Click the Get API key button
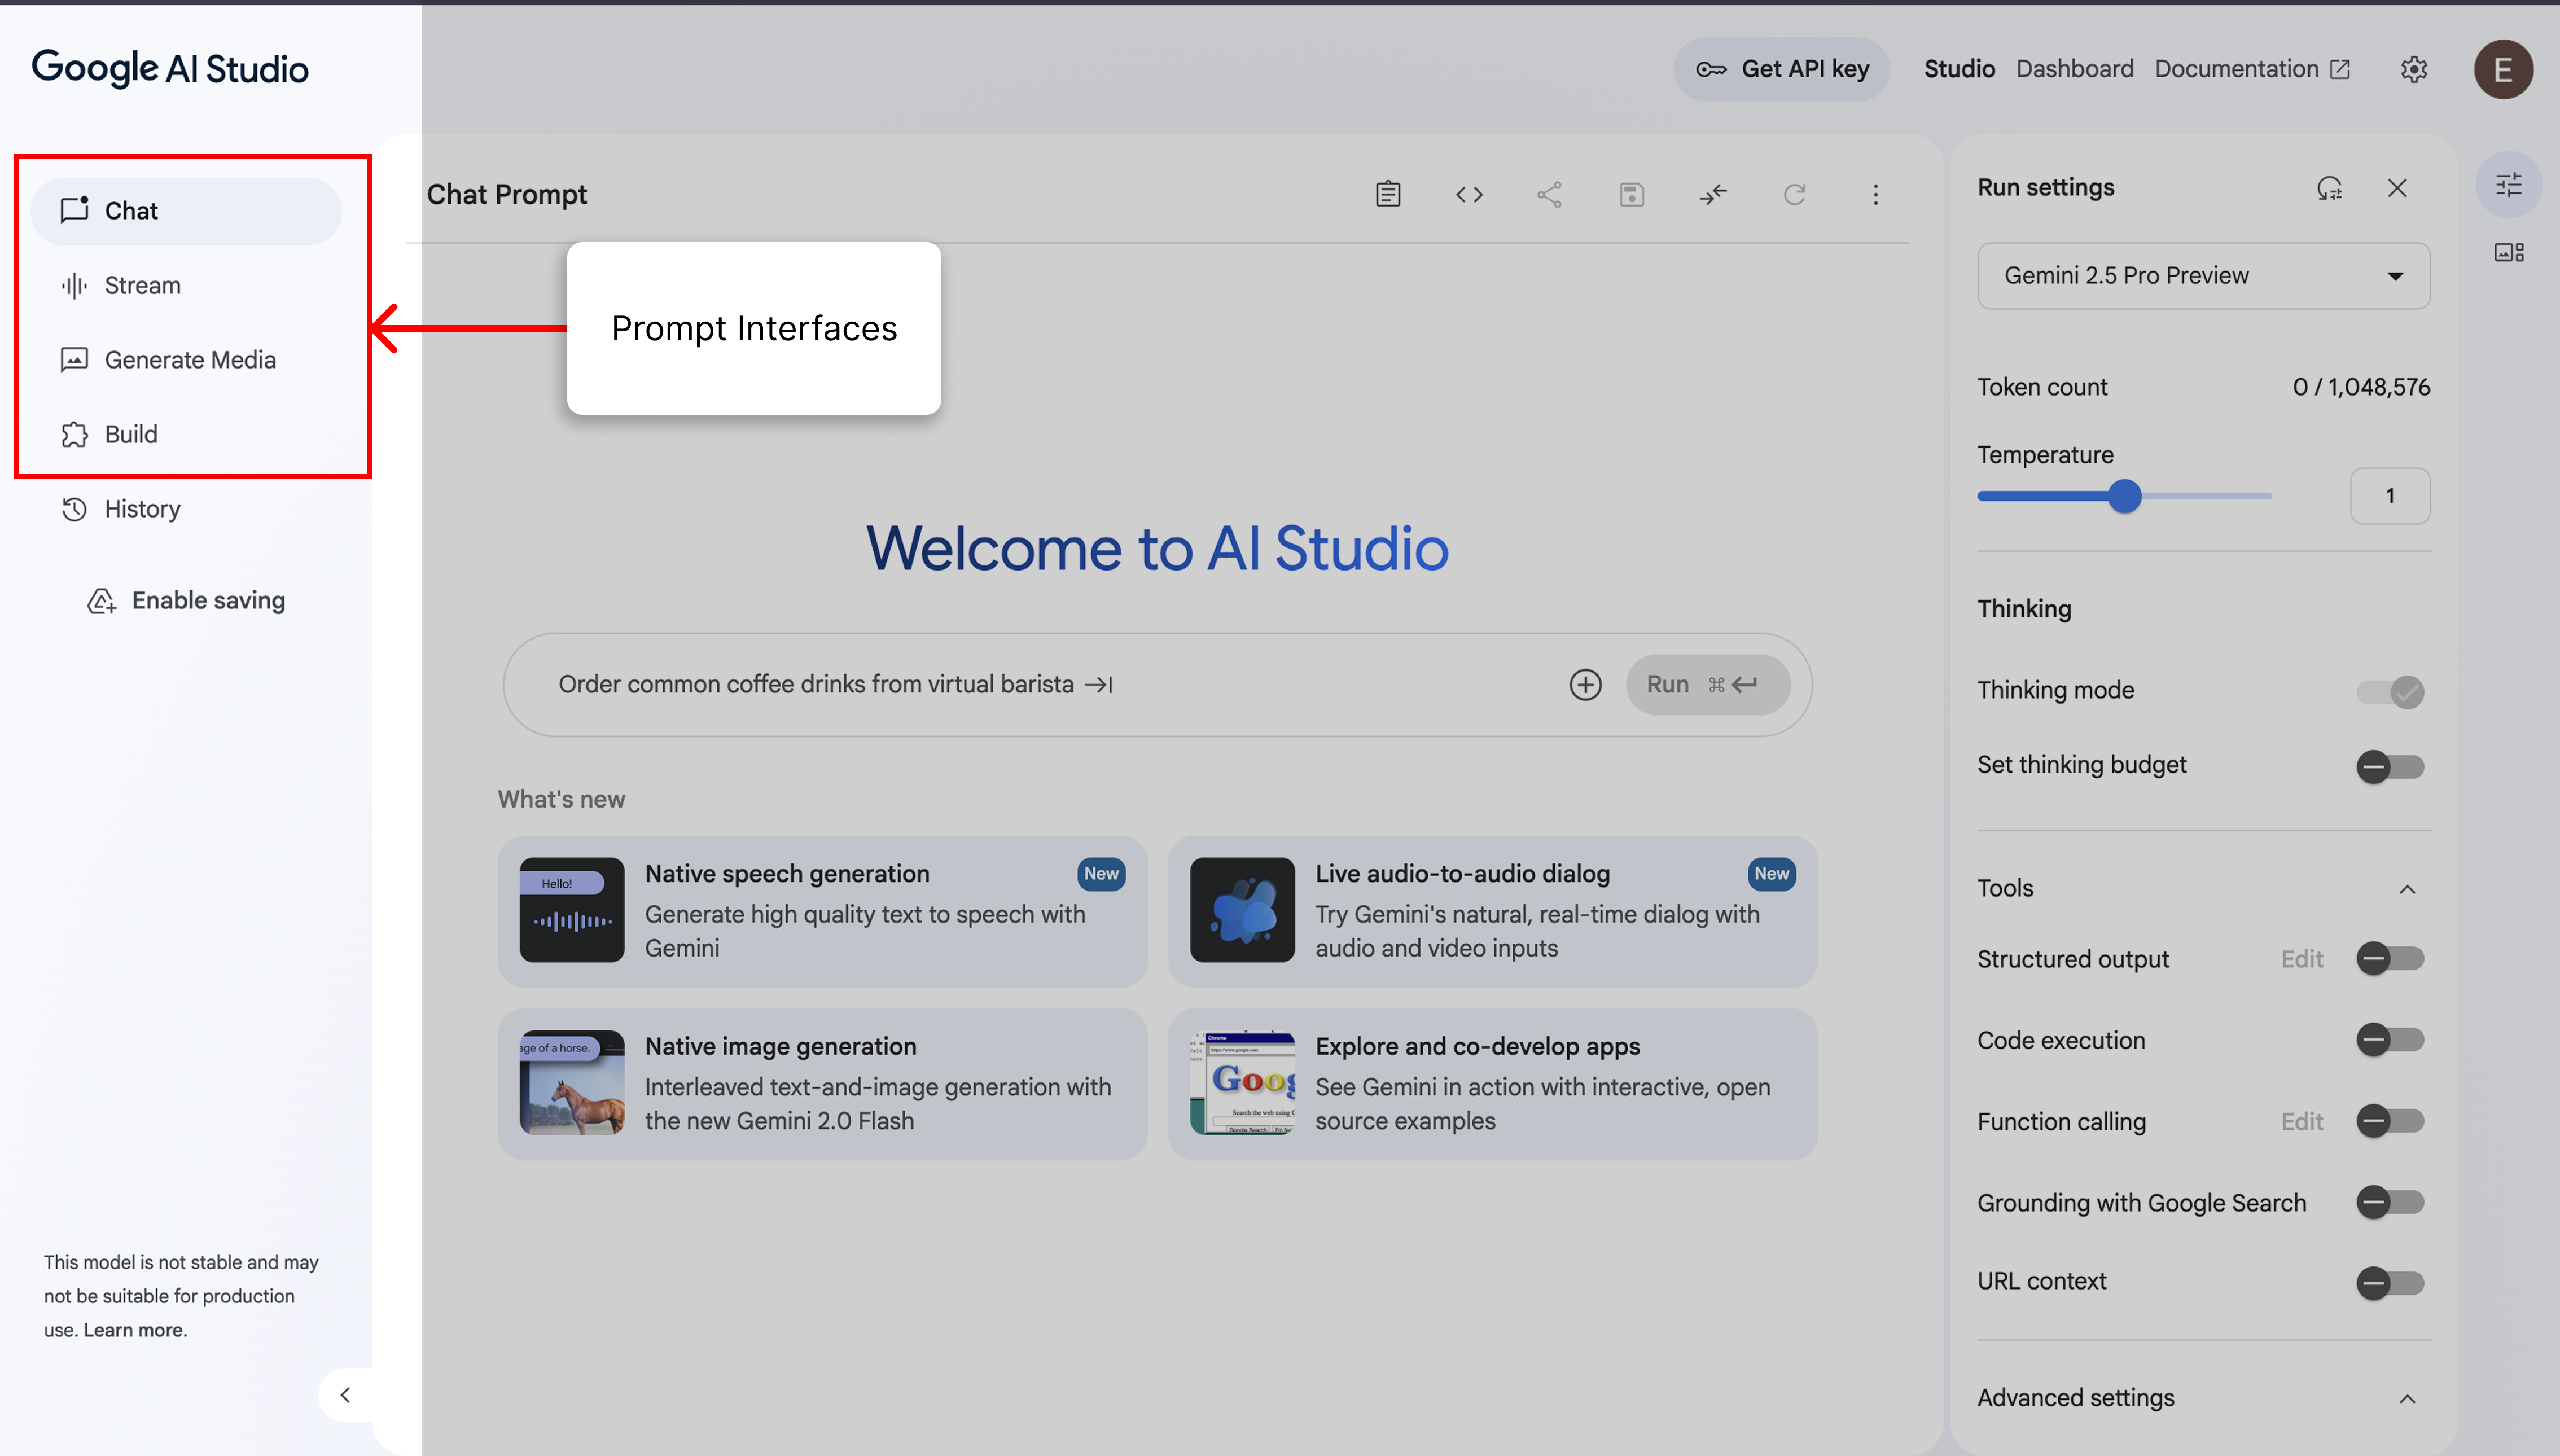 [x=1782, y=69]
